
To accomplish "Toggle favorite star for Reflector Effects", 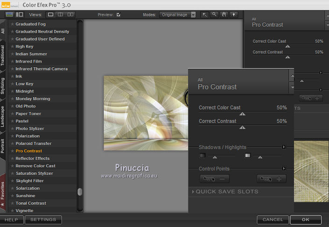I will [13, 158].
